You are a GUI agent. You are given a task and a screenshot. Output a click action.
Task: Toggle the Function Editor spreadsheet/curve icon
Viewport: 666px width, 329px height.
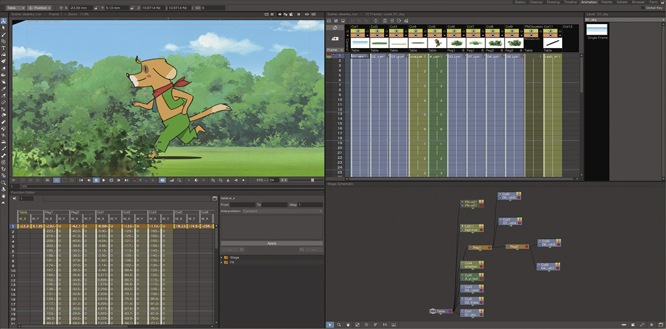pos(215,198)
